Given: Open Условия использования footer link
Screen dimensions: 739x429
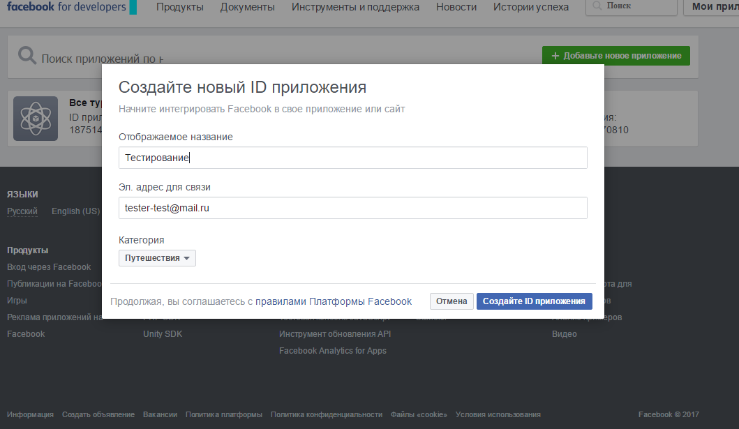Looking at the screenshot, I should 498,415.
